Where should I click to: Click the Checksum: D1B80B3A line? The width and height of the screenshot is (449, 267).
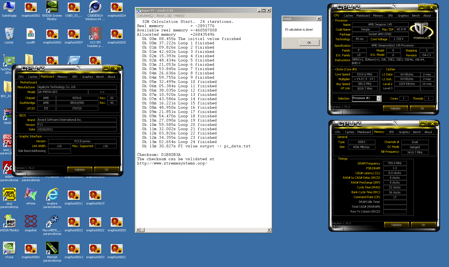pos(159,155)
